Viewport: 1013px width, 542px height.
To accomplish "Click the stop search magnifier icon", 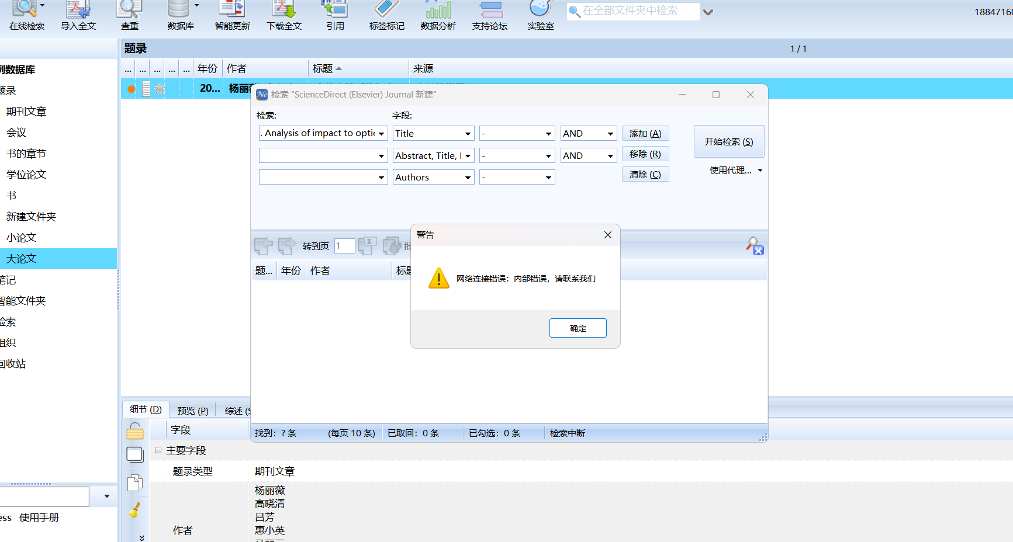I will pos(755,246).
